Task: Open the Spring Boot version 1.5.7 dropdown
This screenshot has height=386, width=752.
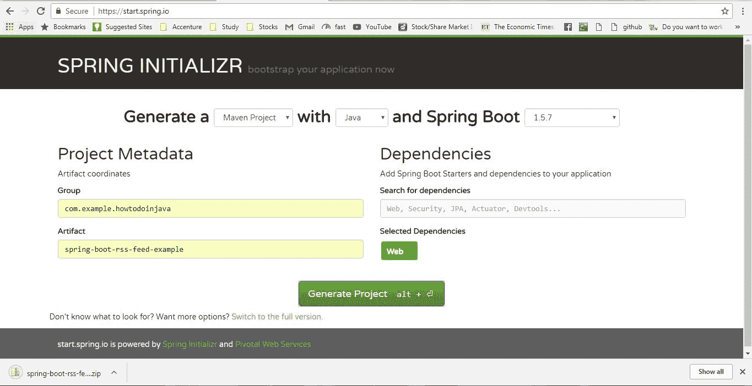Action: [572, 118]
